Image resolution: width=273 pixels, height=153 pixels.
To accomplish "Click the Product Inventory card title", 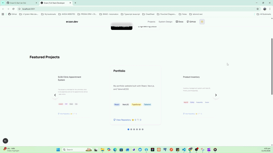I will [x=191, y=77].
